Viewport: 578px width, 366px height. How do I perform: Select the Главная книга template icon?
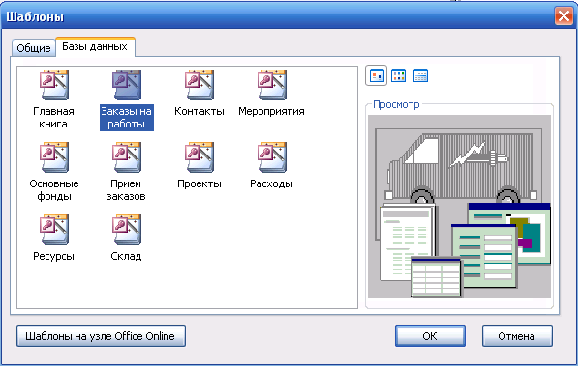coord(54,85)
